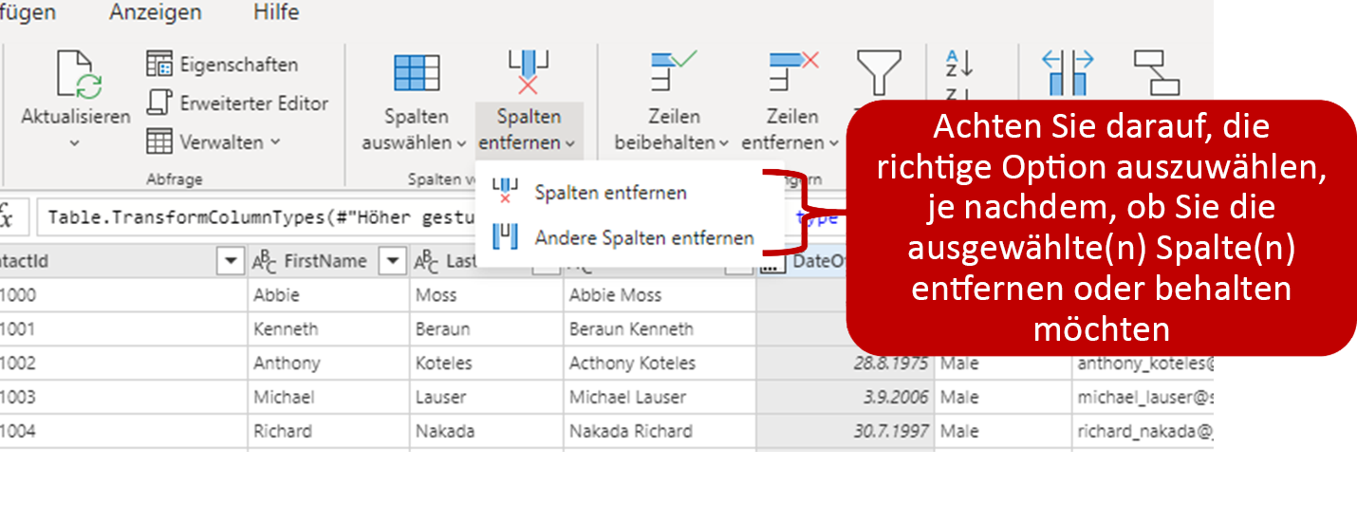1357x506 pixels.
Task: Select cell Anthony in FirstName
Action: click(328, 363)
